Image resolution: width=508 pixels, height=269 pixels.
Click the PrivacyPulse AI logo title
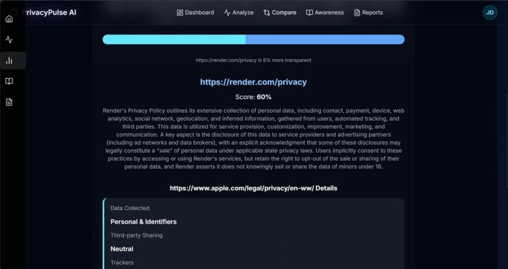point(49,13)
